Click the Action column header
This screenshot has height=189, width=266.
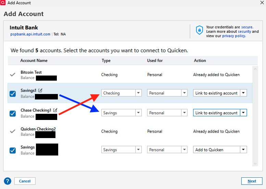point(200,60)
